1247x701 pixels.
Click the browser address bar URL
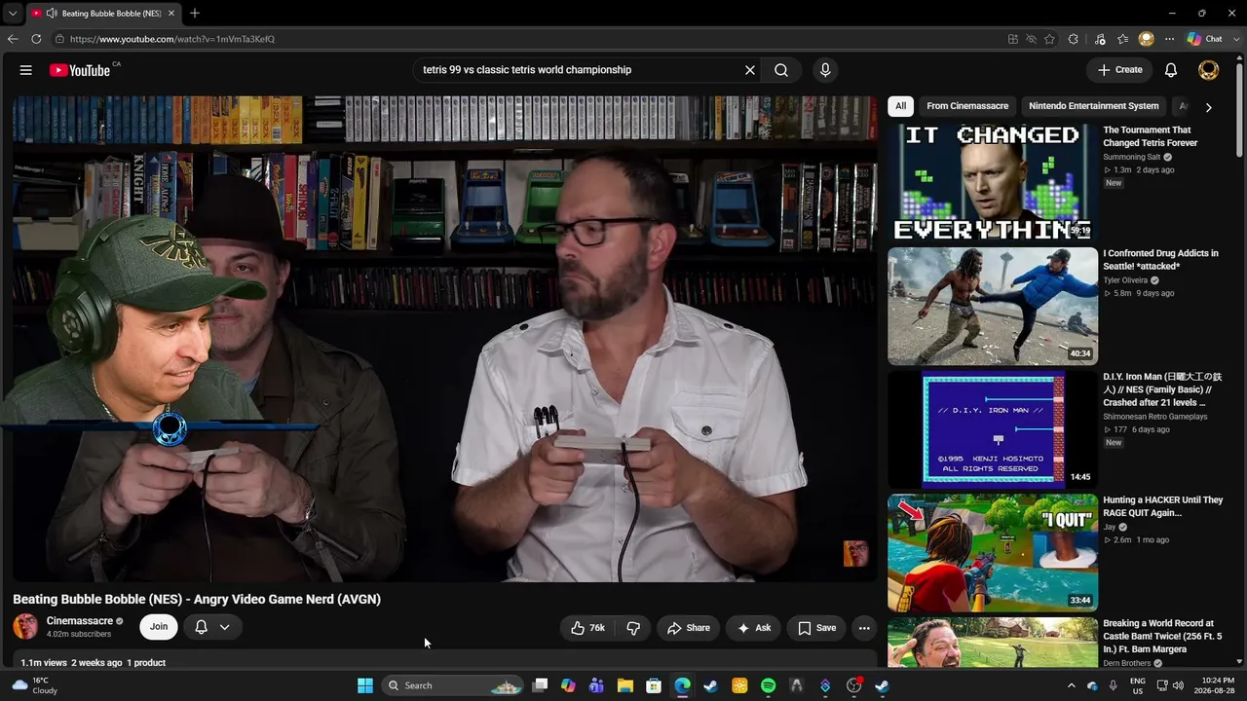(172, 39)
